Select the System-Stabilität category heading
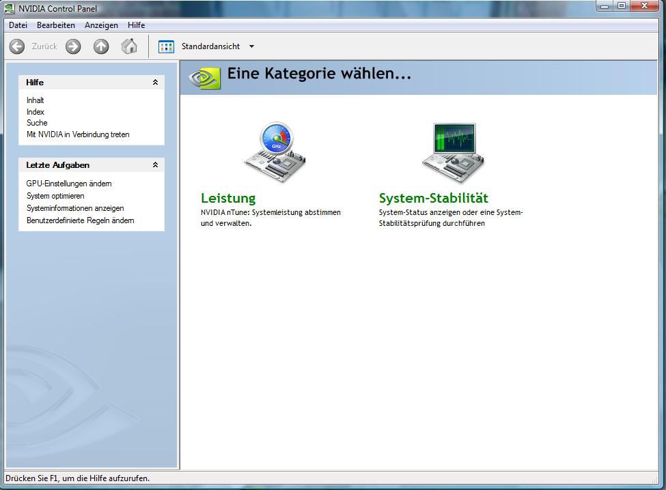 click(x=434, y=198)
